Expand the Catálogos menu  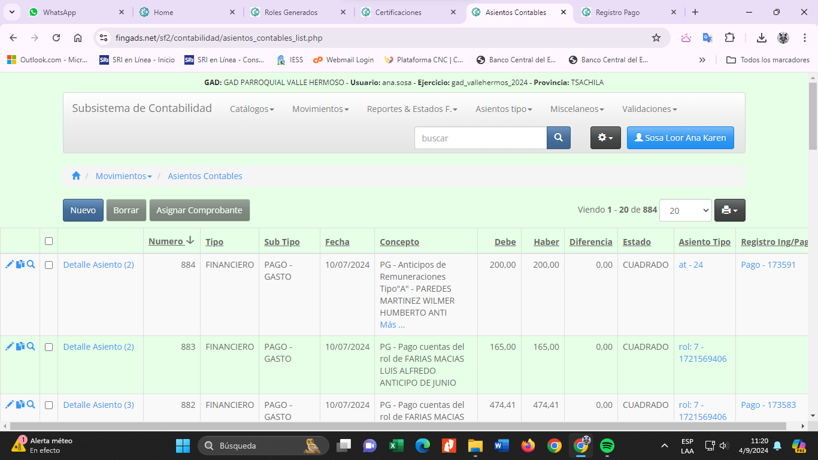[252, 109]
